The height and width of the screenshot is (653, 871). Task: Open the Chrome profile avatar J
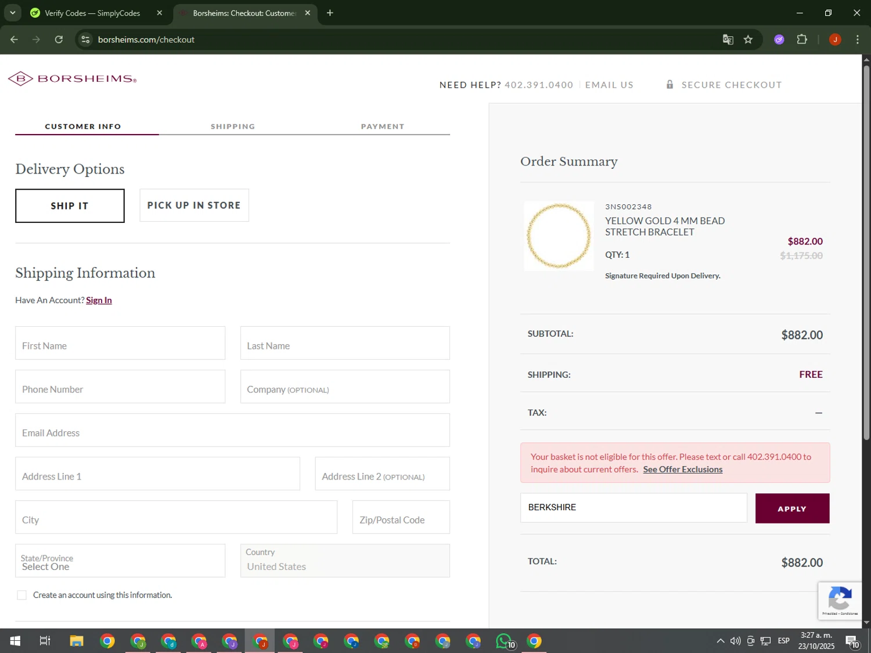(x=835, y=39)
